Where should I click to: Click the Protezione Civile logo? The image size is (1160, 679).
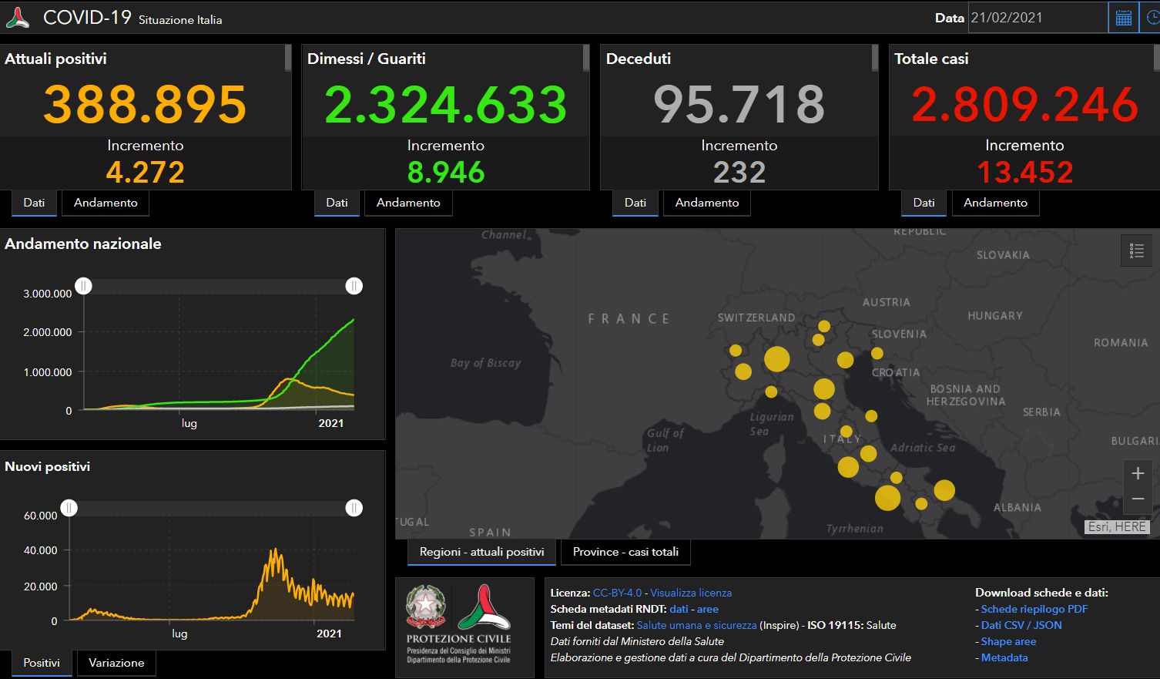tap(484, 607)
